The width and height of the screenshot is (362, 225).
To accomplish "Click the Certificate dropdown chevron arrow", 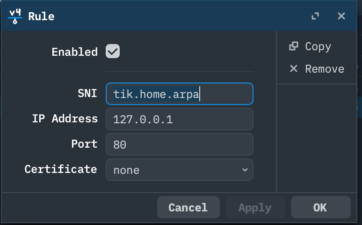I will [x=245, y=170].
